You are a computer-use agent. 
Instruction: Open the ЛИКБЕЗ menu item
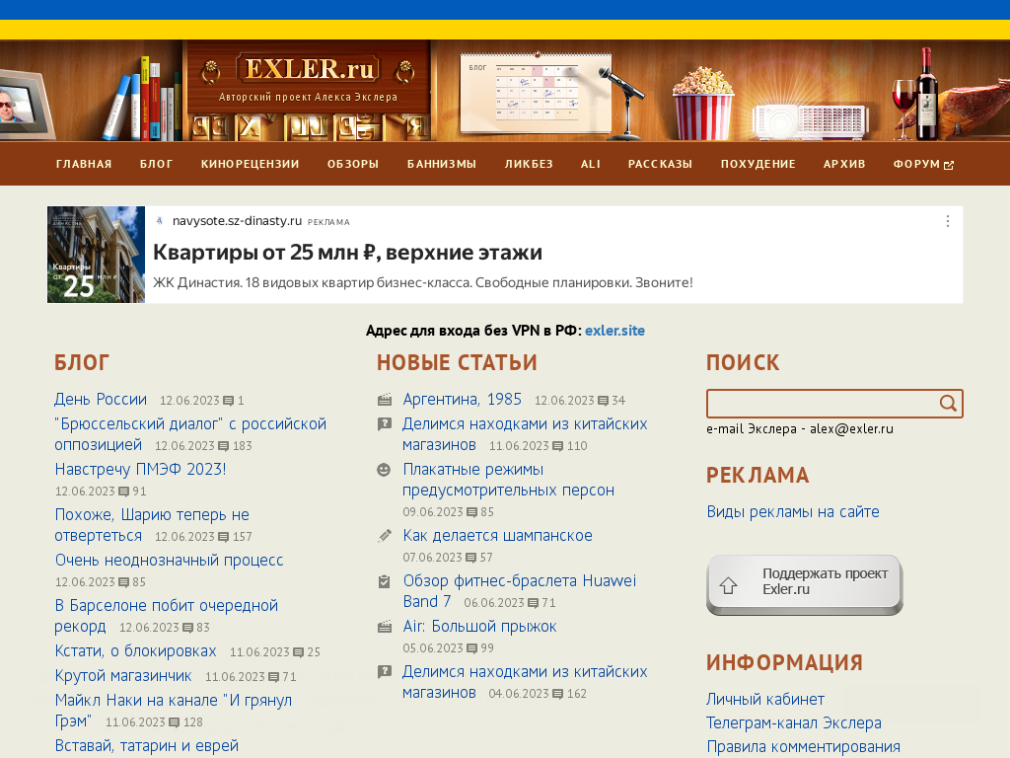click(529, 164)
